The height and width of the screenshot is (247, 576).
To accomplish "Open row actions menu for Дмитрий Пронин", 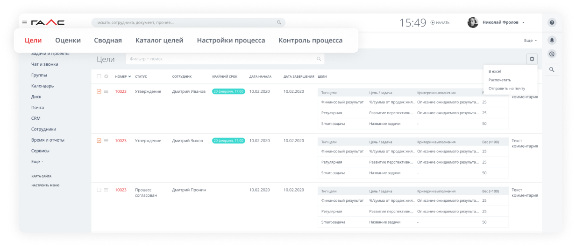I will click(x=106, y=190).
